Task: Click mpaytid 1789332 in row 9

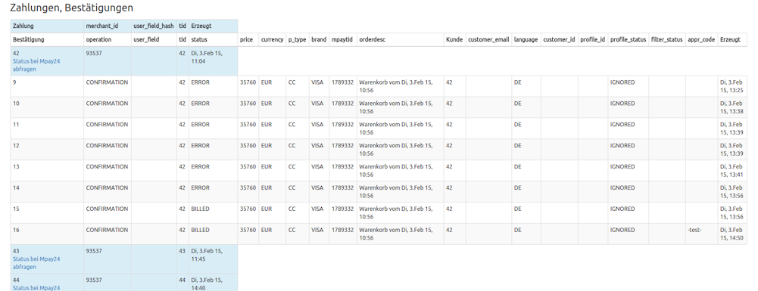Action: pos(343,82)
